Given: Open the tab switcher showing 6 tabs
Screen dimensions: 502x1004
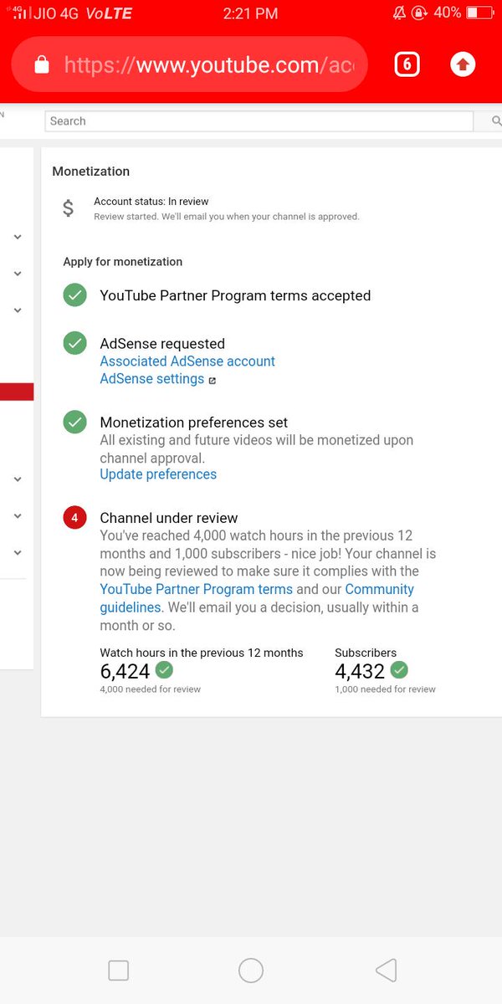Looking at the screenshot, I should (407, 64).
